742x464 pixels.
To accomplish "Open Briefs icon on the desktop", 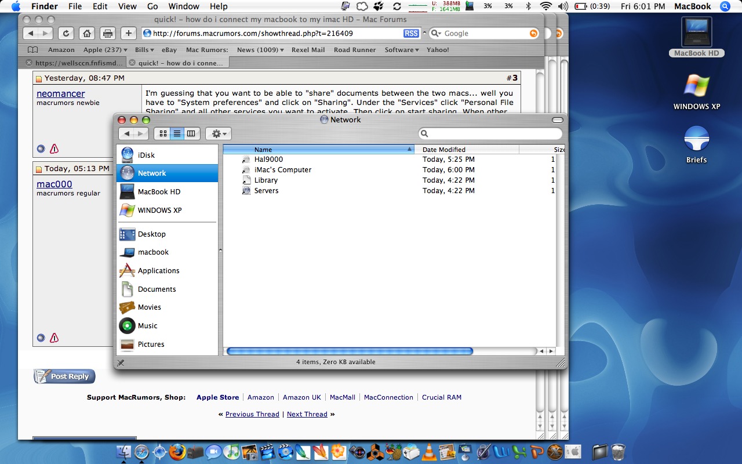I will [x=697, y=144].
